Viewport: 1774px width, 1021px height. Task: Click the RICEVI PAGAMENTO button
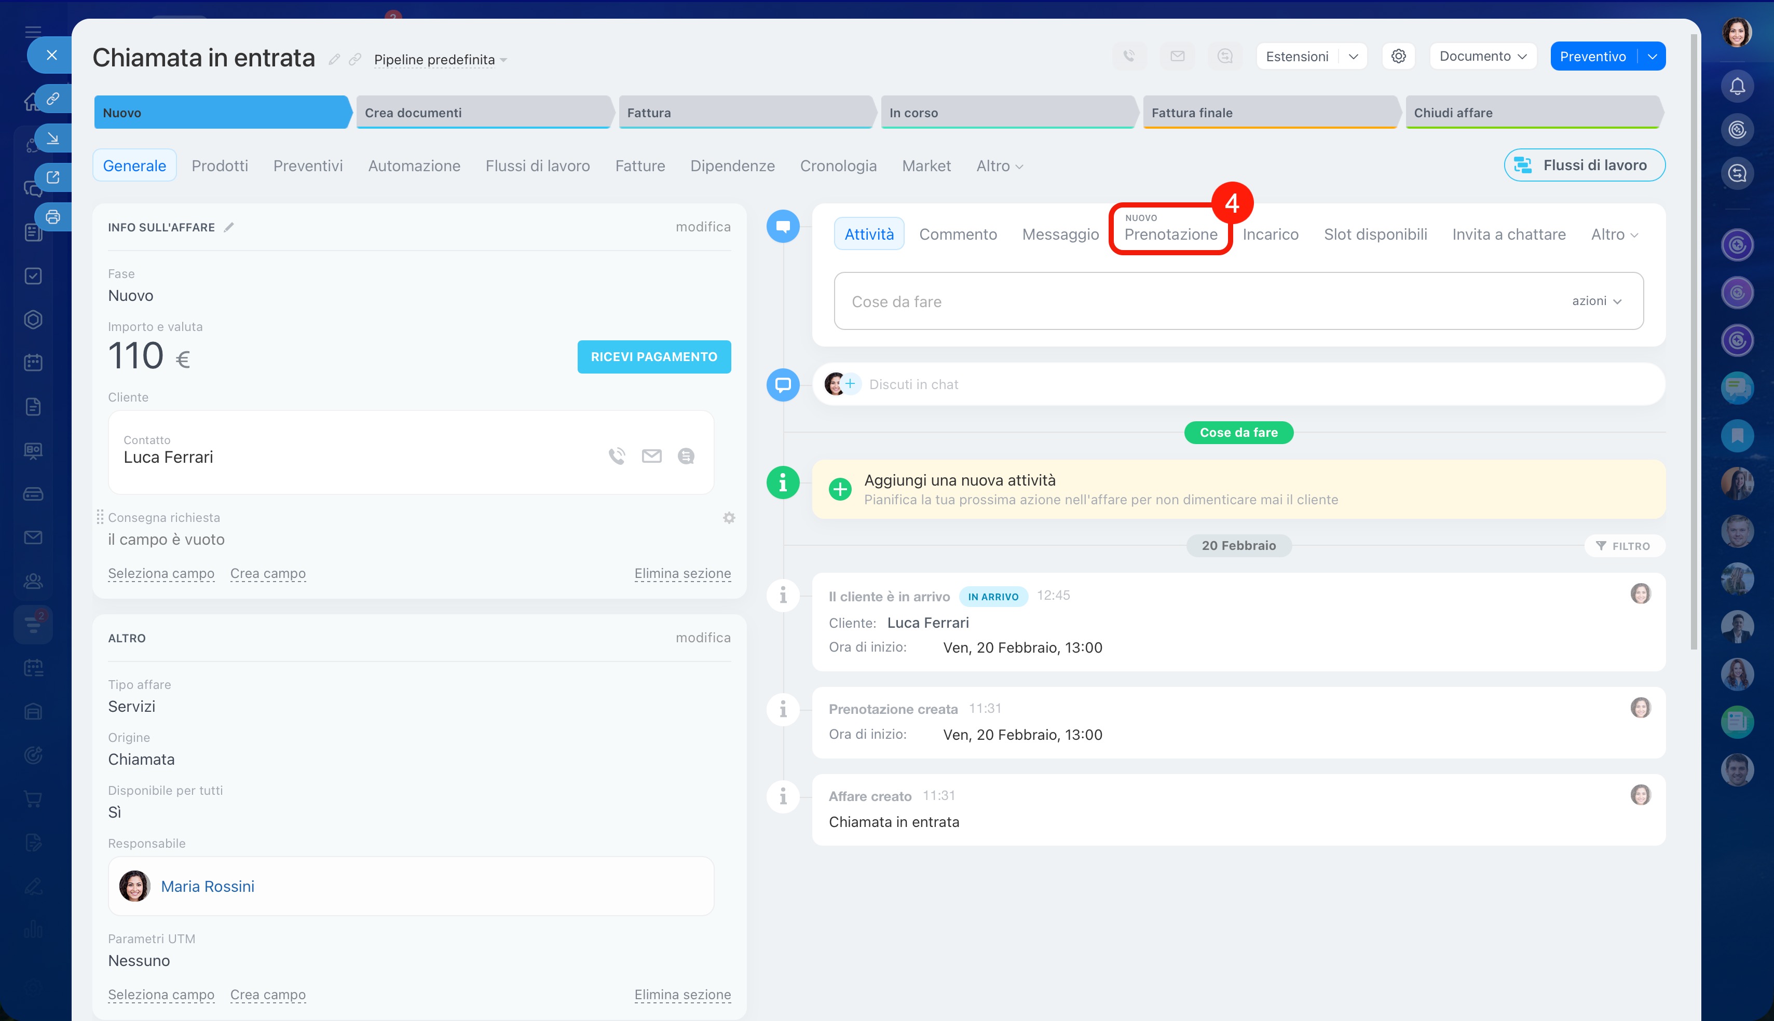[x=654, y=357]
